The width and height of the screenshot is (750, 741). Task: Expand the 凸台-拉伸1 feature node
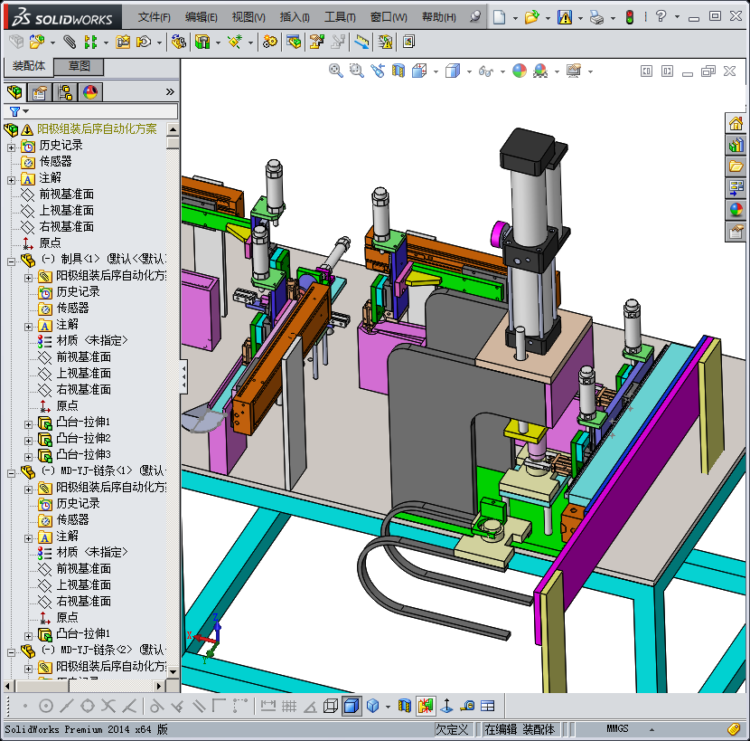pyautogui.click(x=29, y=423)
